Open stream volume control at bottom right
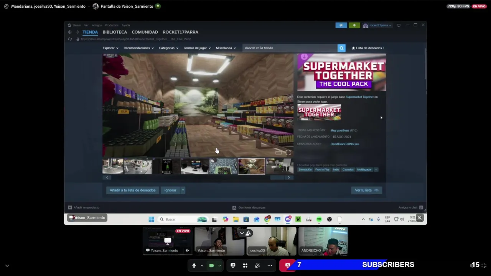Screen dimensions: 491x276 point(473,265)
